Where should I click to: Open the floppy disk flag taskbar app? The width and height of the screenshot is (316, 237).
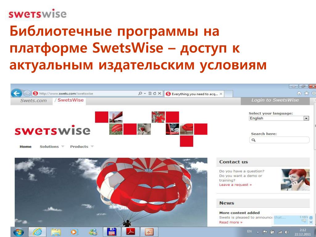point(112,232)
